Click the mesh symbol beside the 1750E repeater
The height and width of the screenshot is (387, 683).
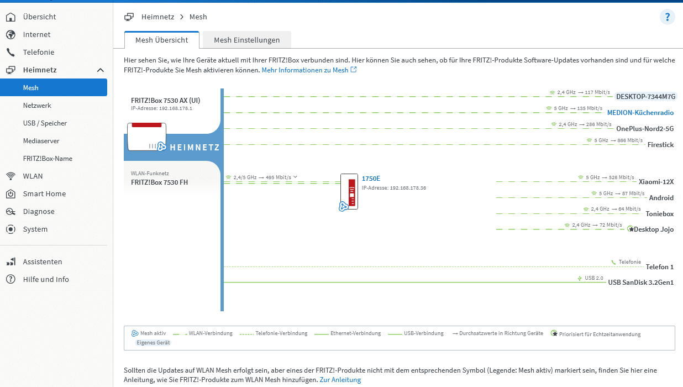(343, 206)
